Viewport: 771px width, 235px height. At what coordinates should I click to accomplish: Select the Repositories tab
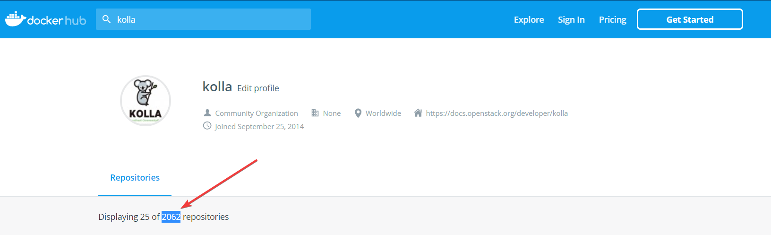[x=135, y=178]
